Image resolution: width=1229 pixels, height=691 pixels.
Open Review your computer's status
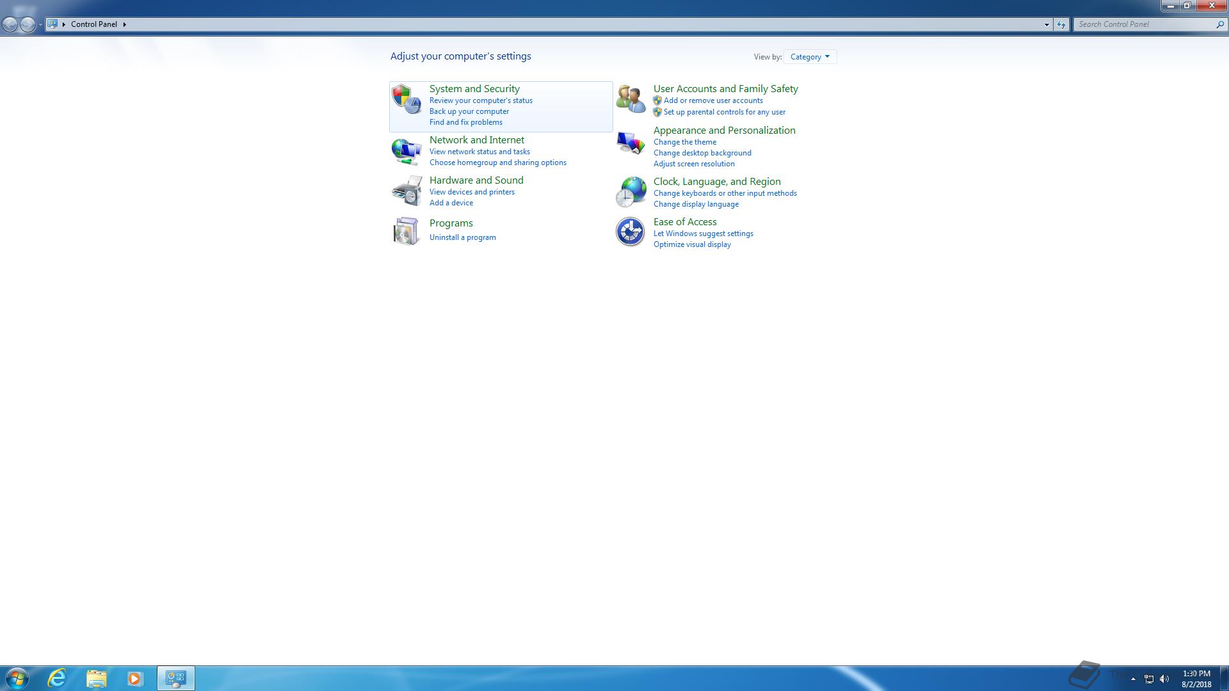click(481, 100)
